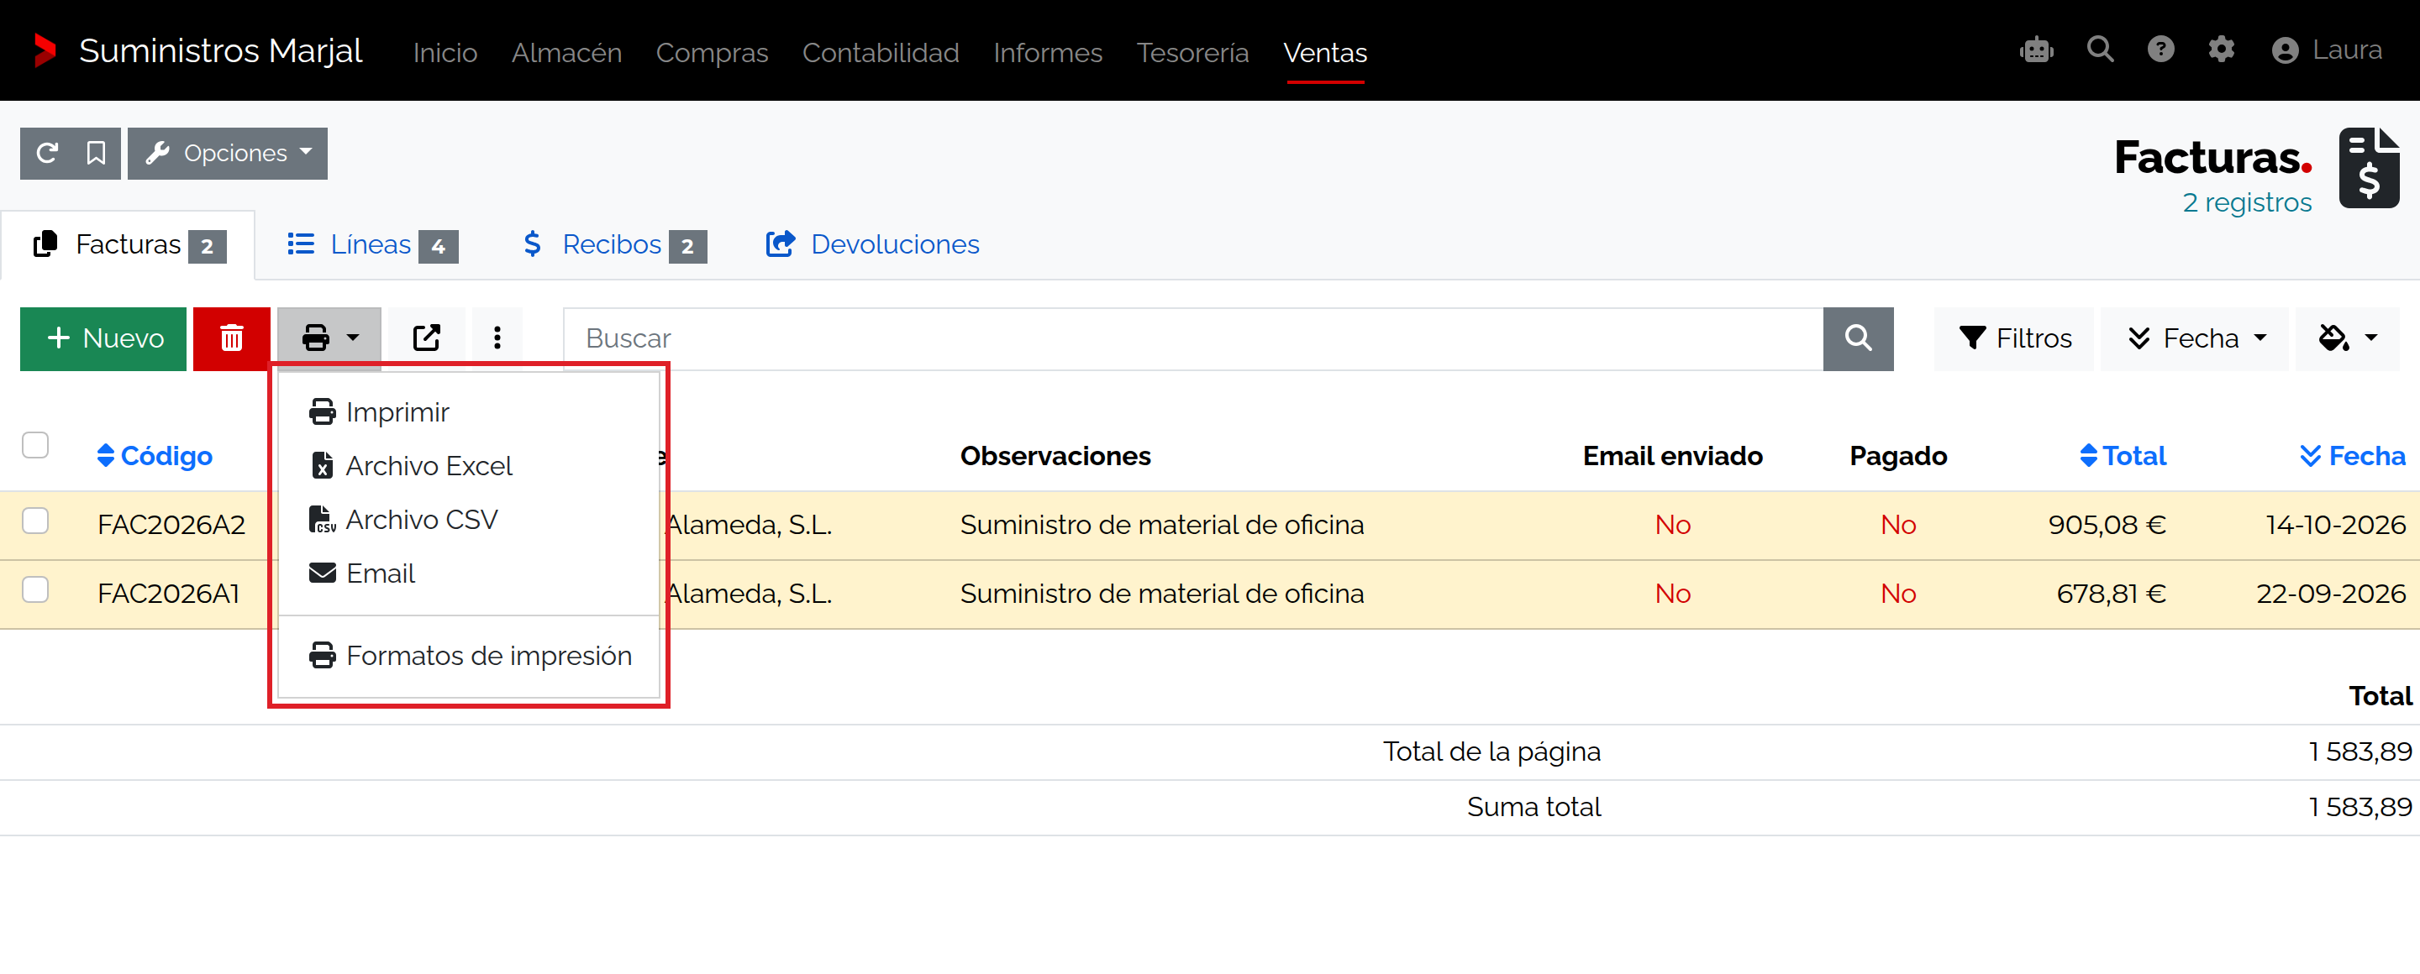Create an invoice with the Nuevo button

pyautogui.click(x=103, y=338)
